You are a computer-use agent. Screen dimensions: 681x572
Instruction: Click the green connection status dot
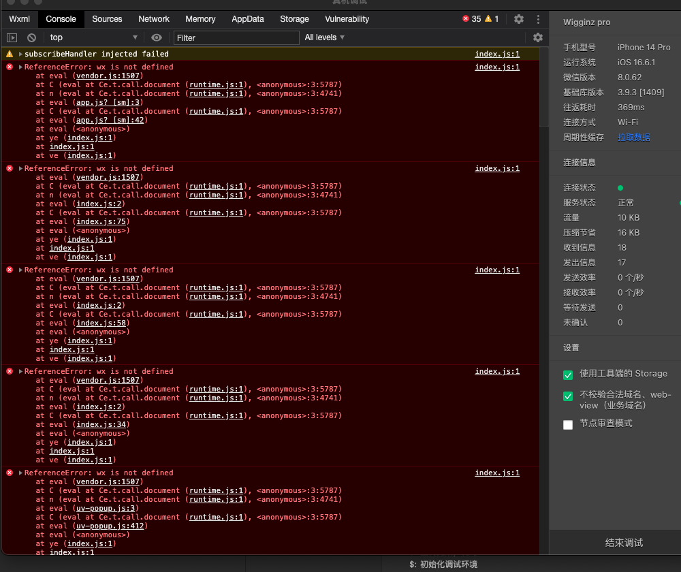620,188
